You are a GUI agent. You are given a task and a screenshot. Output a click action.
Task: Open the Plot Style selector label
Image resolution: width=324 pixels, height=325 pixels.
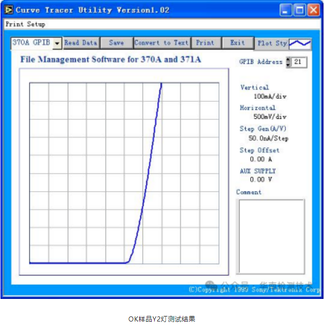tap(272, 43)
